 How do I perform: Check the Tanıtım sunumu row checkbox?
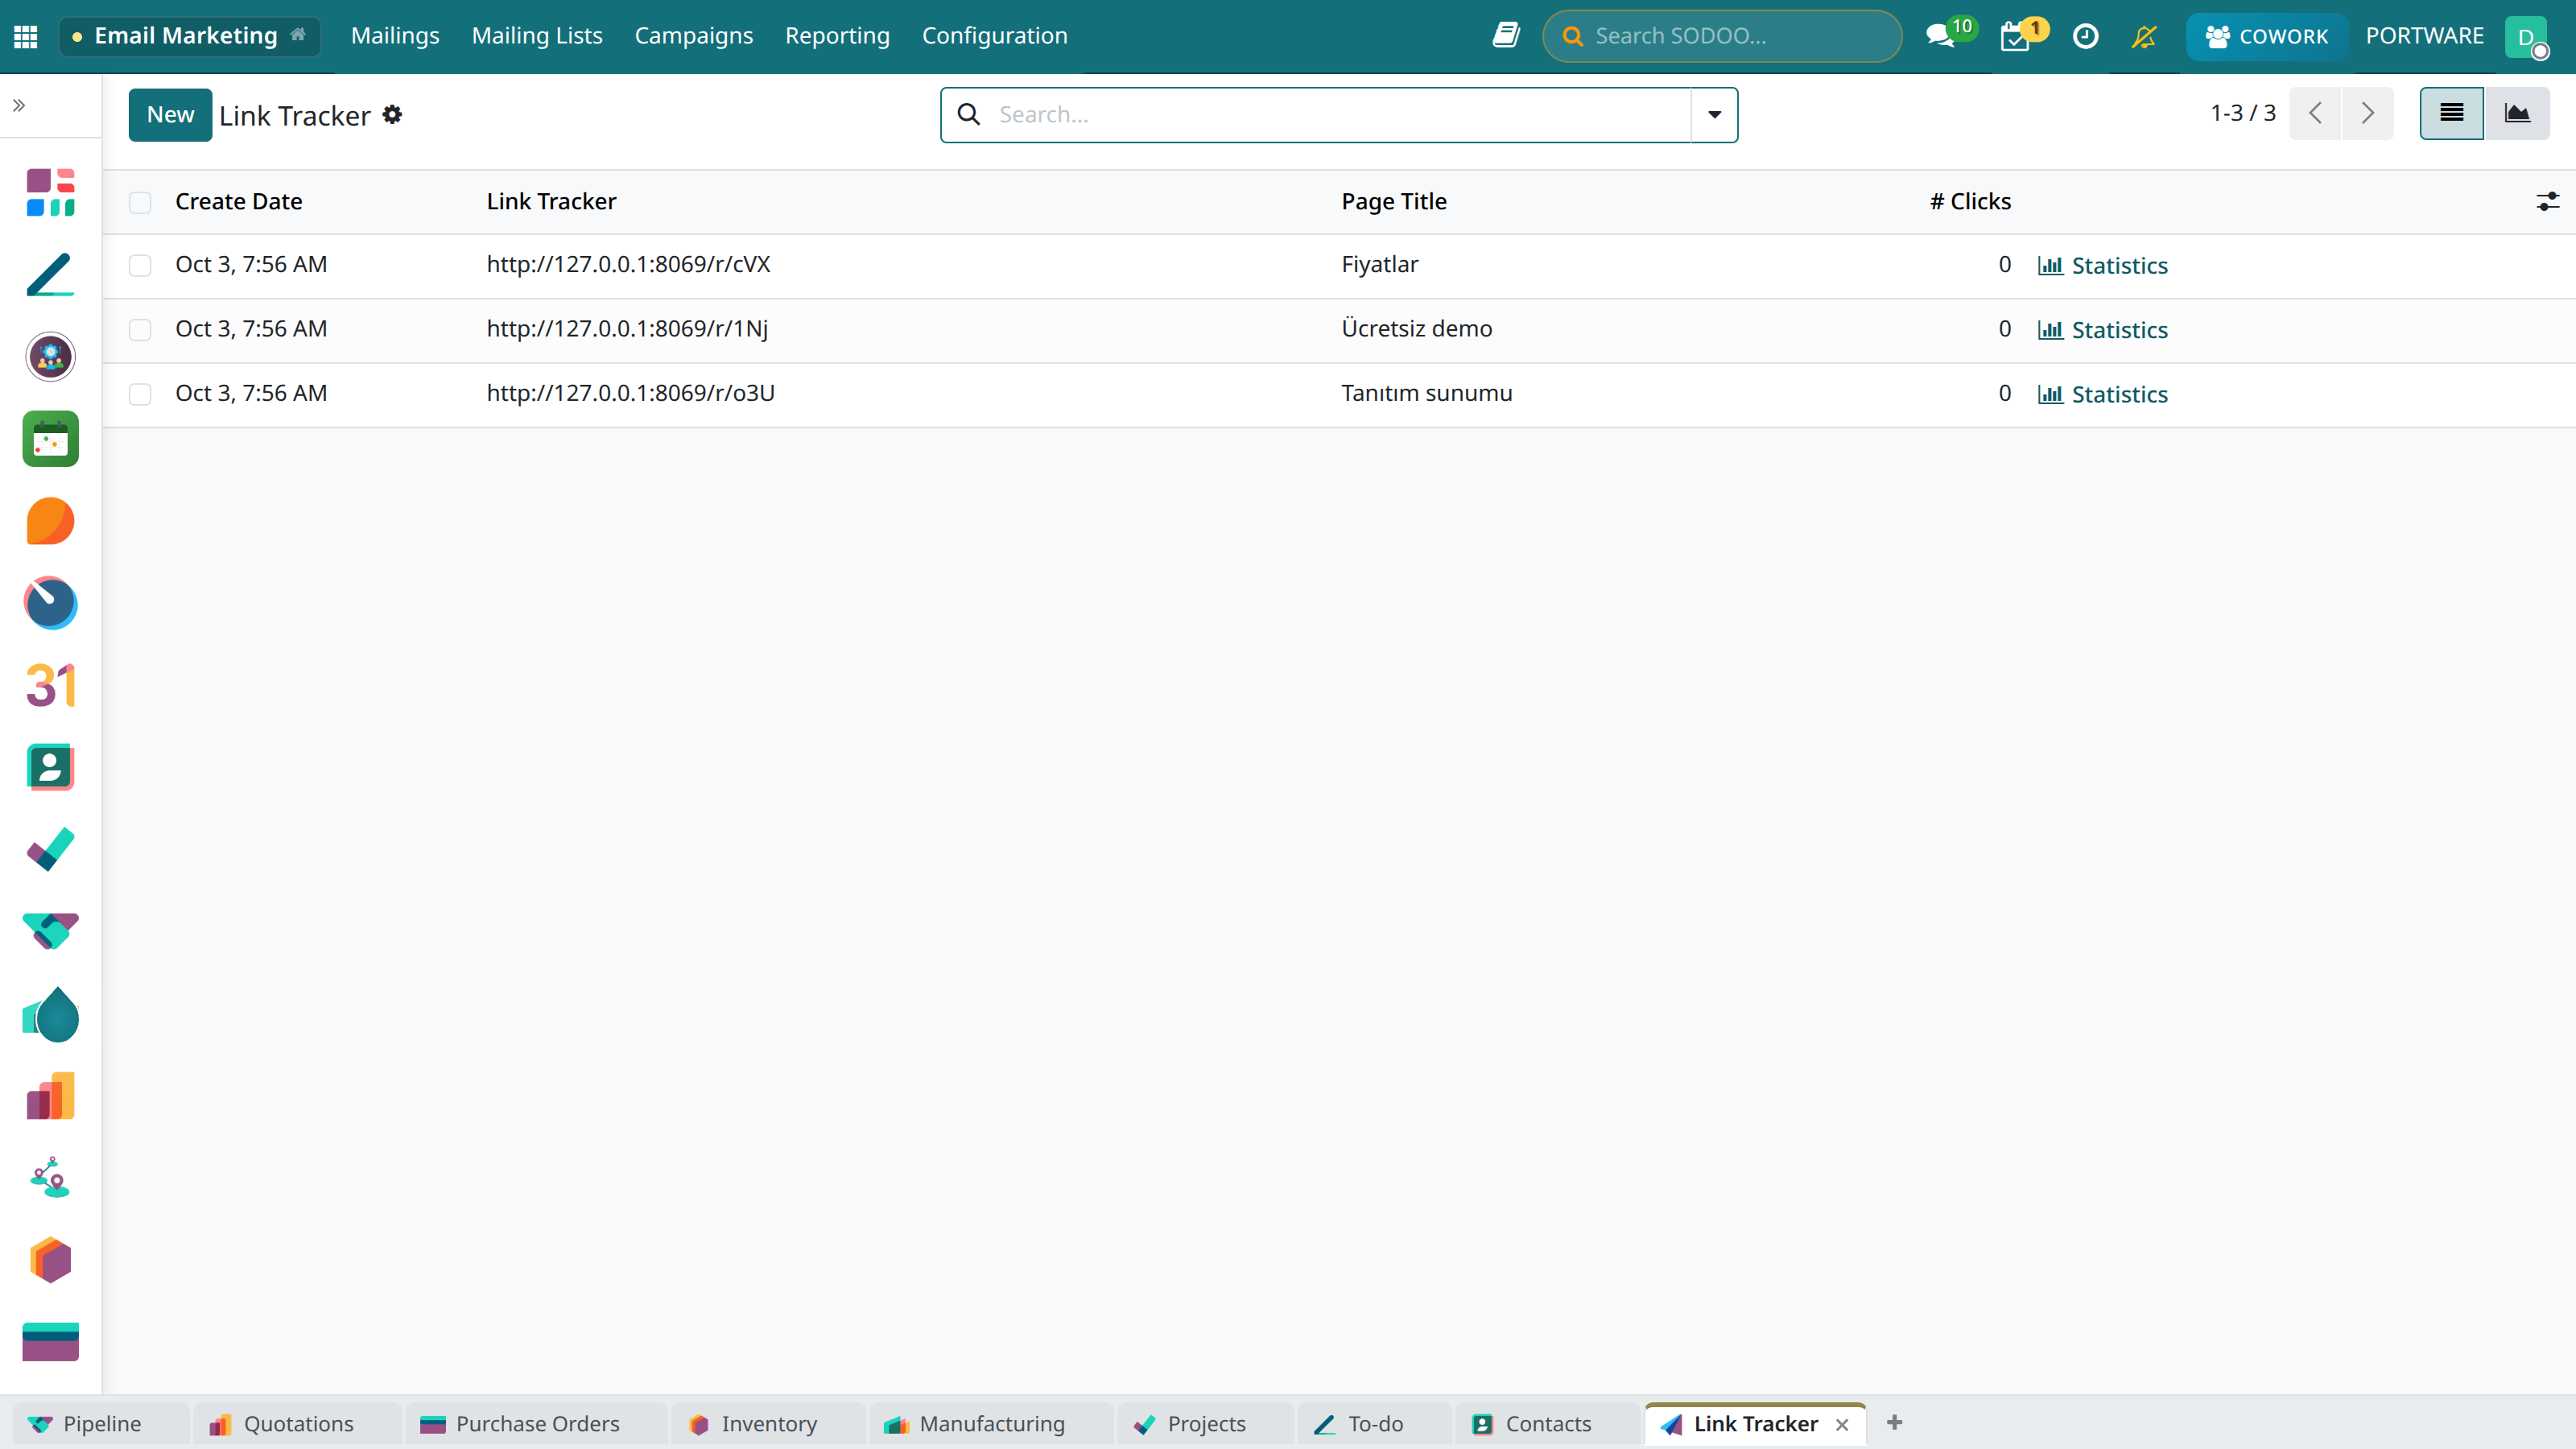pos(140,394)
